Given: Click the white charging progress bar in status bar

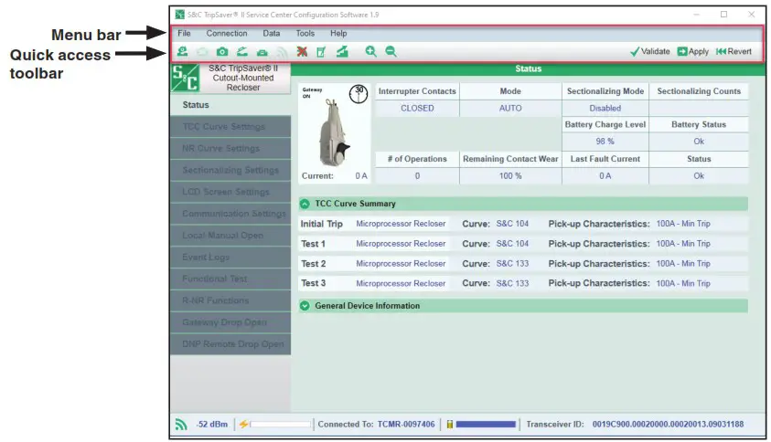Looking at the screenshot, I should click(x=281, y=424).
